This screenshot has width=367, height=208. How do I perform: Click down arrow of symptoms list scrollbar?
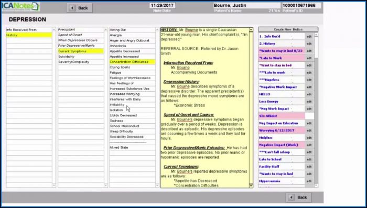tap(157, 185)
